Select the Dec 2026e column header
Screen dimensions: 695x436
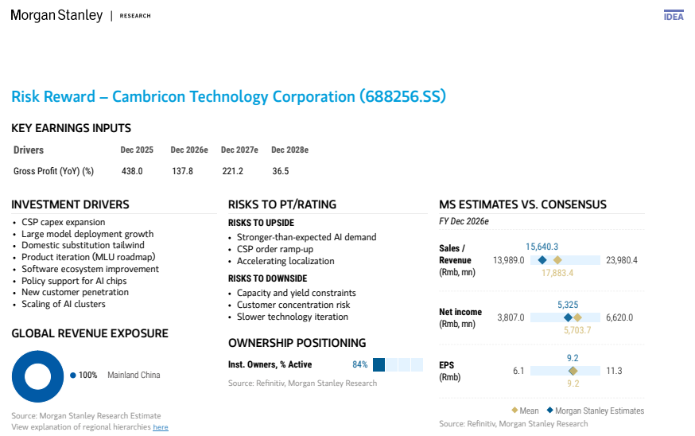pyautogui.click(x=189, y=150)
